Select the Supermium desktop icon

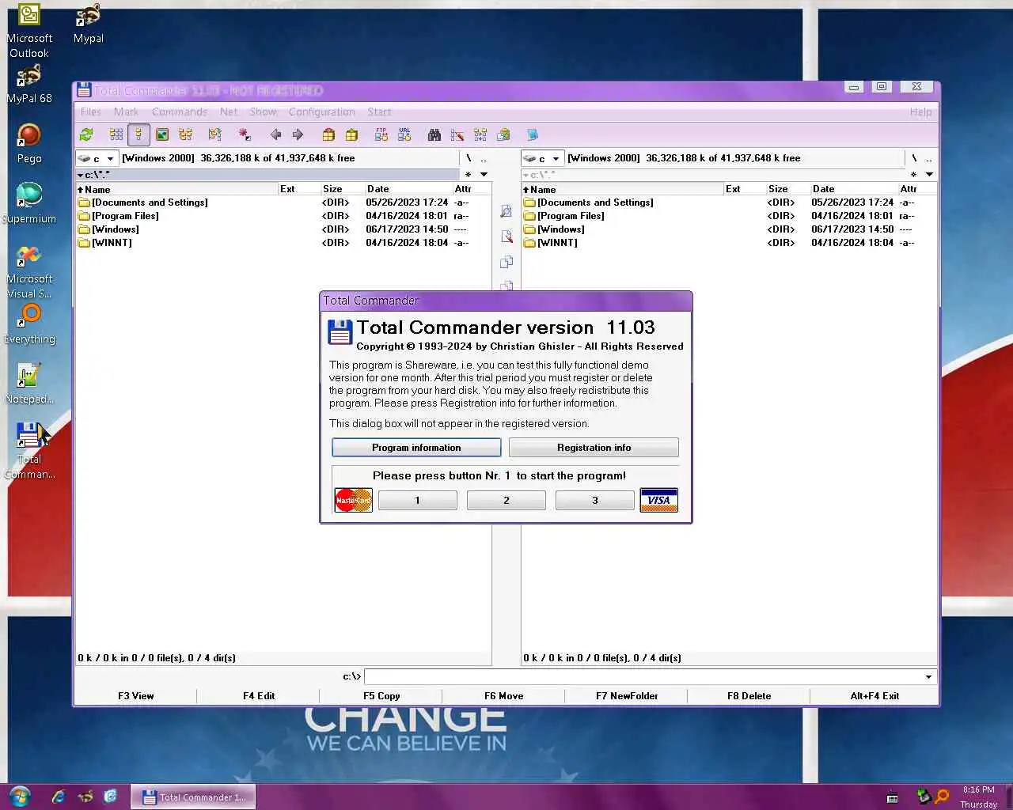coord(29,203)
